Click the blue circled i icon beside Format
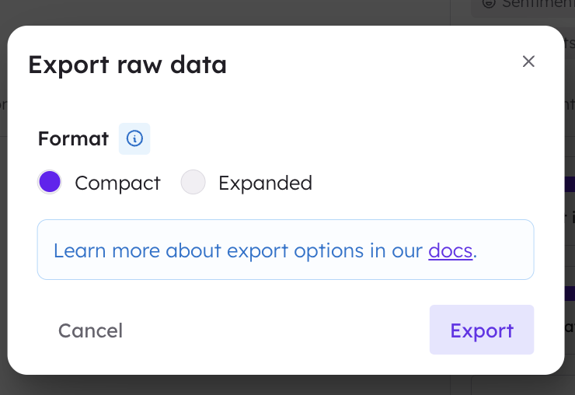The width and height of the screenshot is (575, 395). (134, 138)
